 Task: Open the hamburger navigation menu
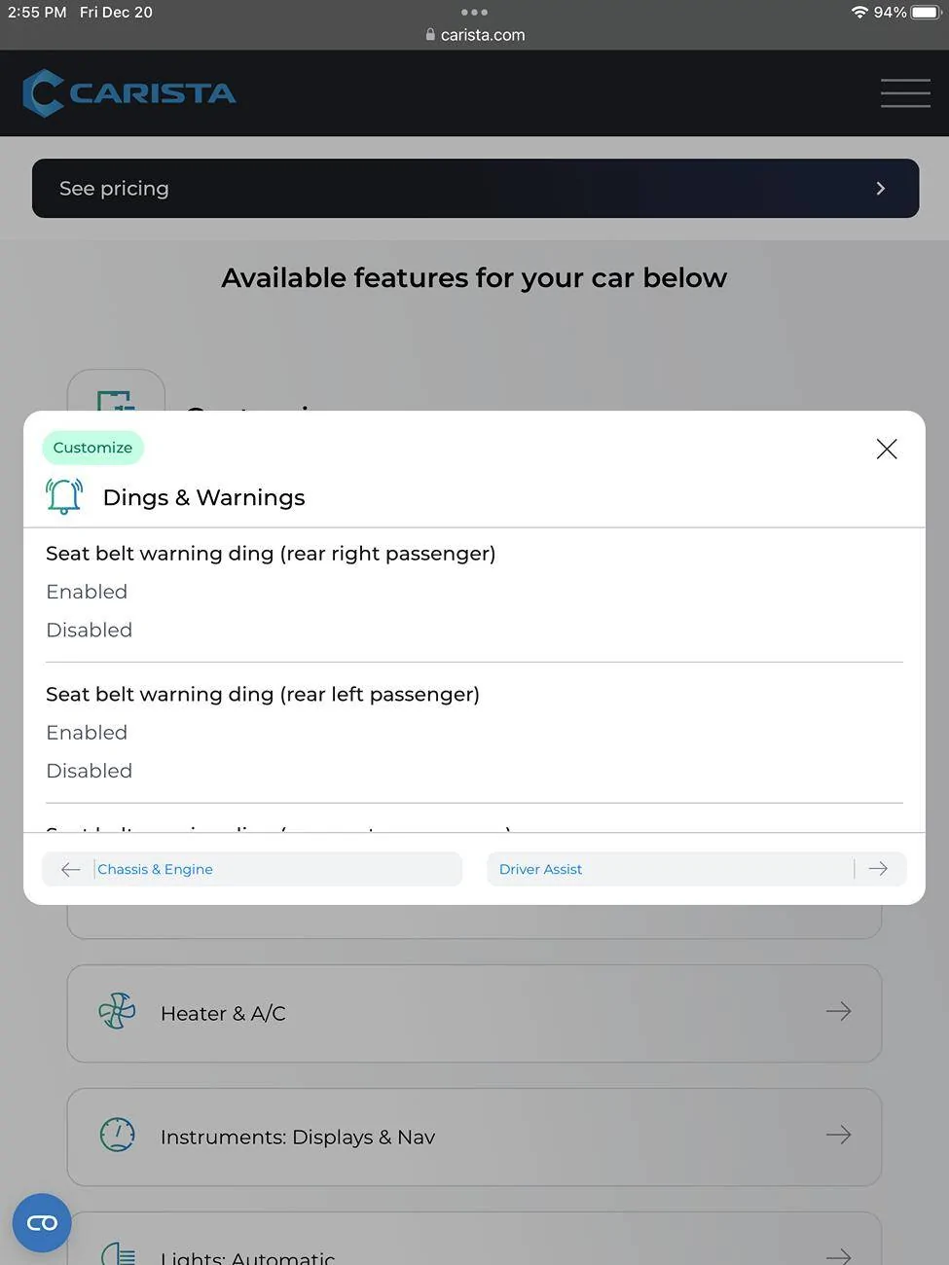[x=905, y=93]
